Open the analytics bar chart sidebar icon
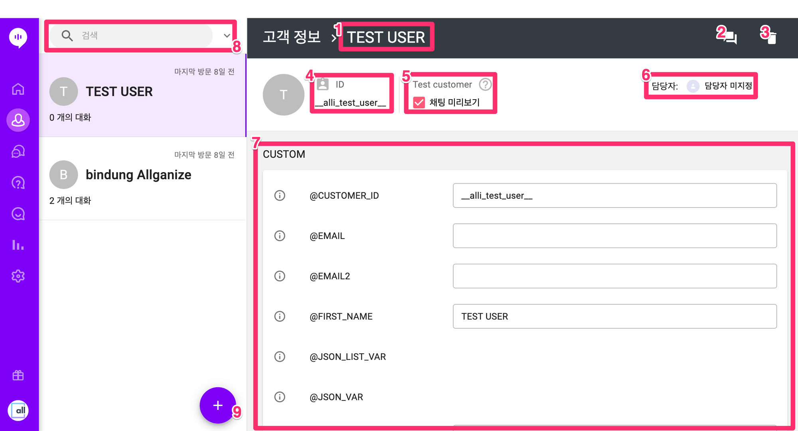798x431 pixels. tap(18, 245)
